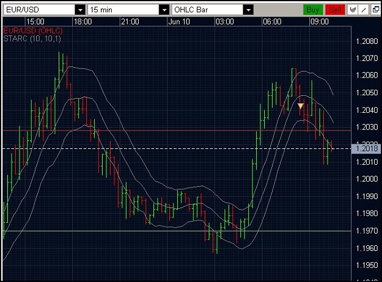Click the EUR/USD symbol field

coord(40,10)
